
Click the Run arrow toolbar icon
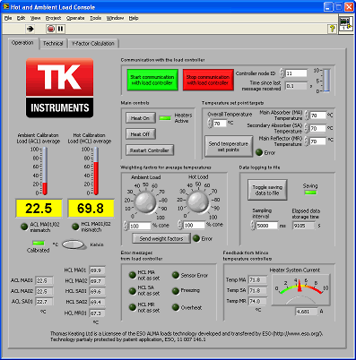[x=30, y=29]
